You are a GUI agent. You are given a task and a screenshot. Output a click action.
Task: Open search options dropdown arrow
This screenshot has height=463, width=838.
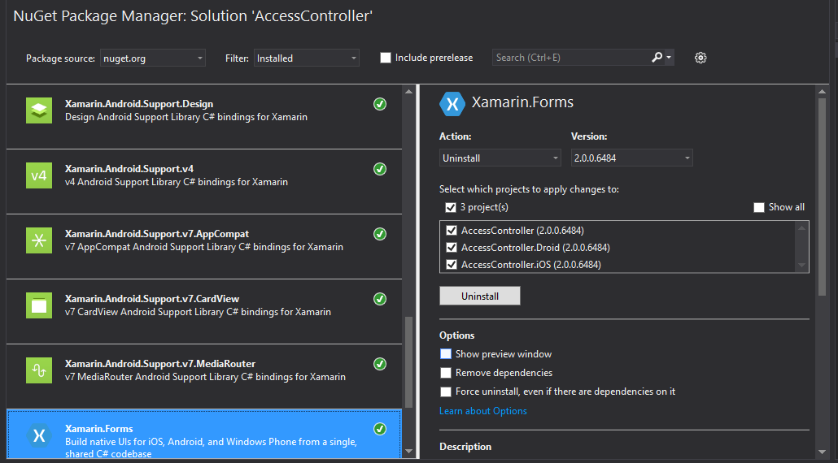click(669, 58)
